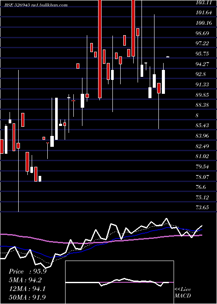The height and width of the screenshot is (304, 217).
Task: Click the 12MA : 94.1 readout
Action: point(27,289)
